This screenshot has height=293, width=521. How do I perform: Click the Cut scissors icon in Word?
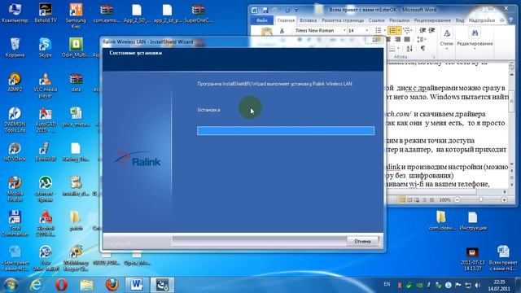coord(282,31)
